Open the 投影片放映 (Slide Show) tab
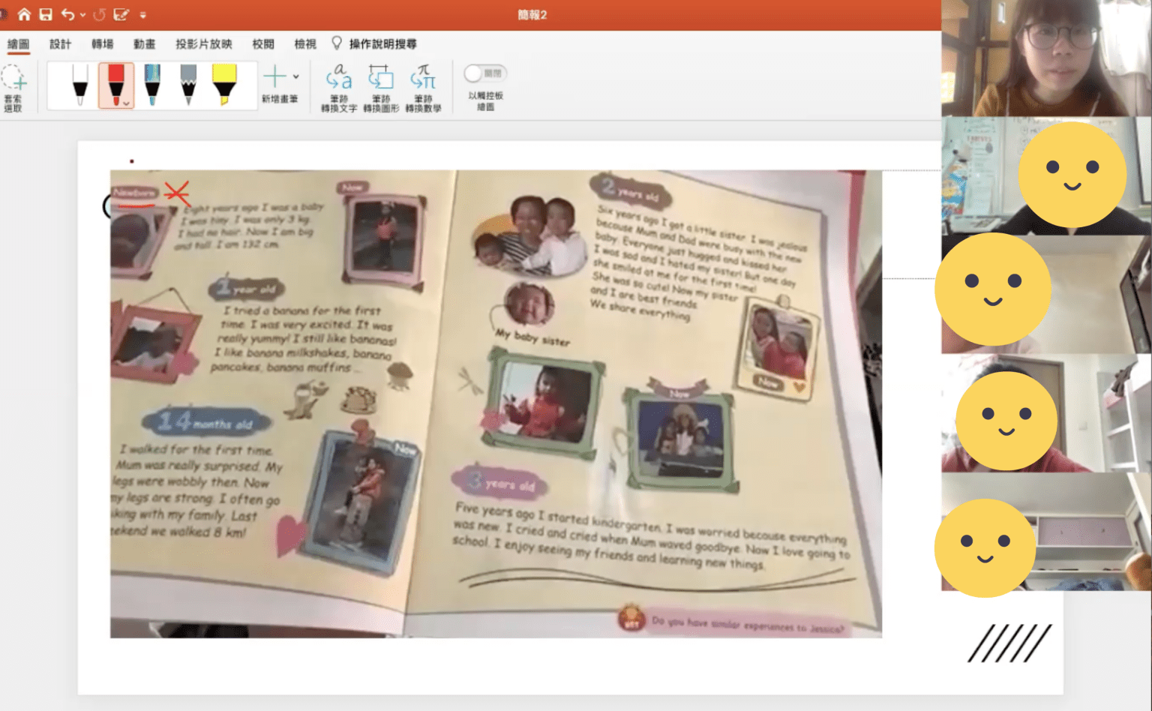Image resolution: width=1152 pixels, height=711 pixels. pos(203,44)
